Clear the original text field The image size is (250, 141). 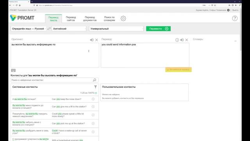point(96,40)
